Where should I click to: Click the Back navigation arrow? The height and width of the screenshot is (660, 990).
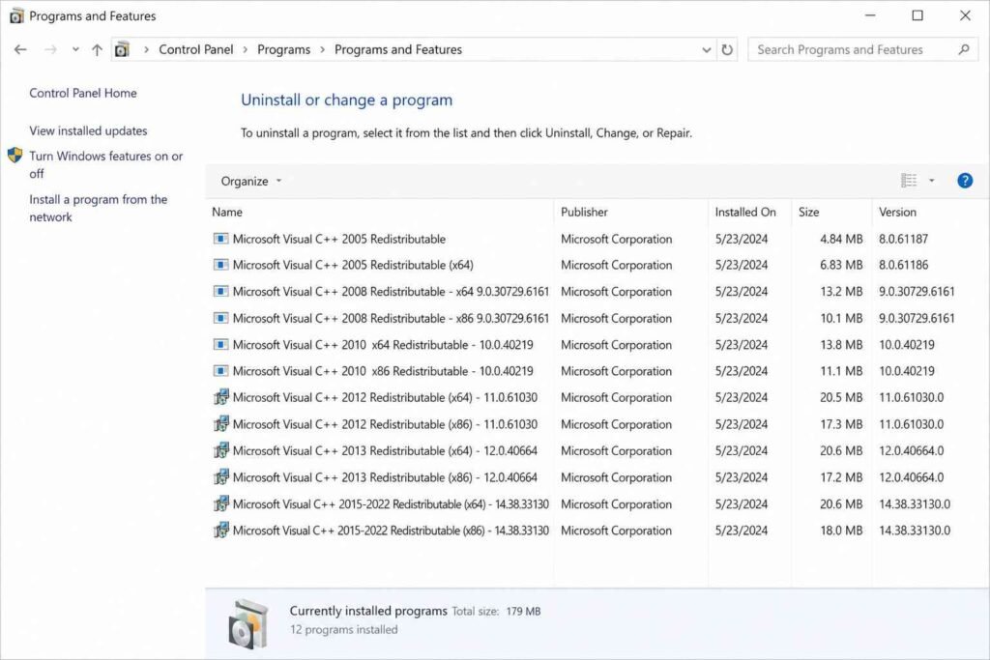(20, 50)
